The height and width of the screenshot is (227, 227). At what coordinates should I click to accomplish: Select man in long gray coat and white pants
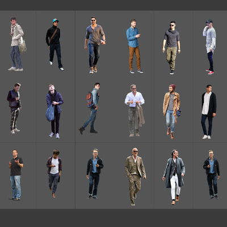pyautogui.click(x=174, y=177)
